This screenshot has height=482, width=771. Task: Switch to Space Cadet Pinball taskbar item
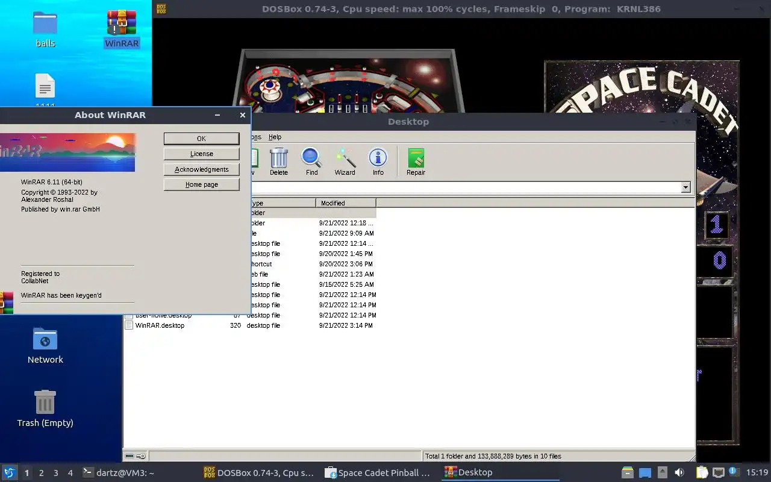pos(378,473)
